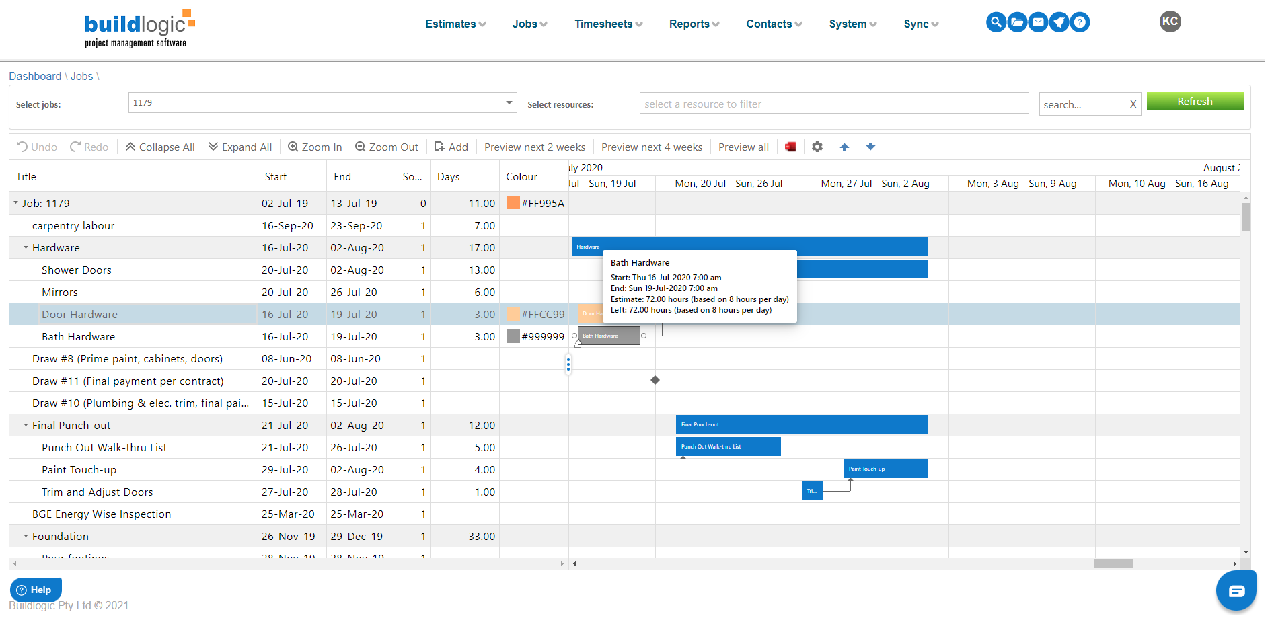
Task: Select Preview next 2 weeks
Action: (x=534, y=147)
